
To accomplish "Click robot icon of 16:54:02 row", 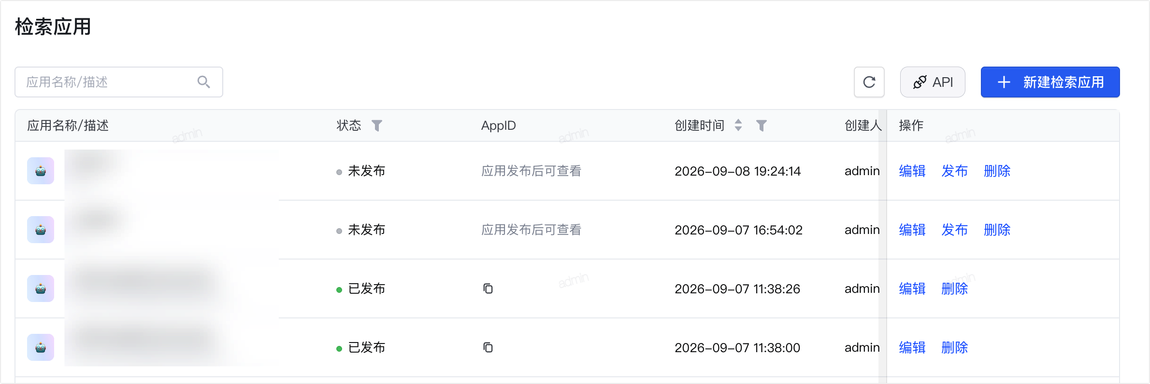I will (x=41, y=230).
